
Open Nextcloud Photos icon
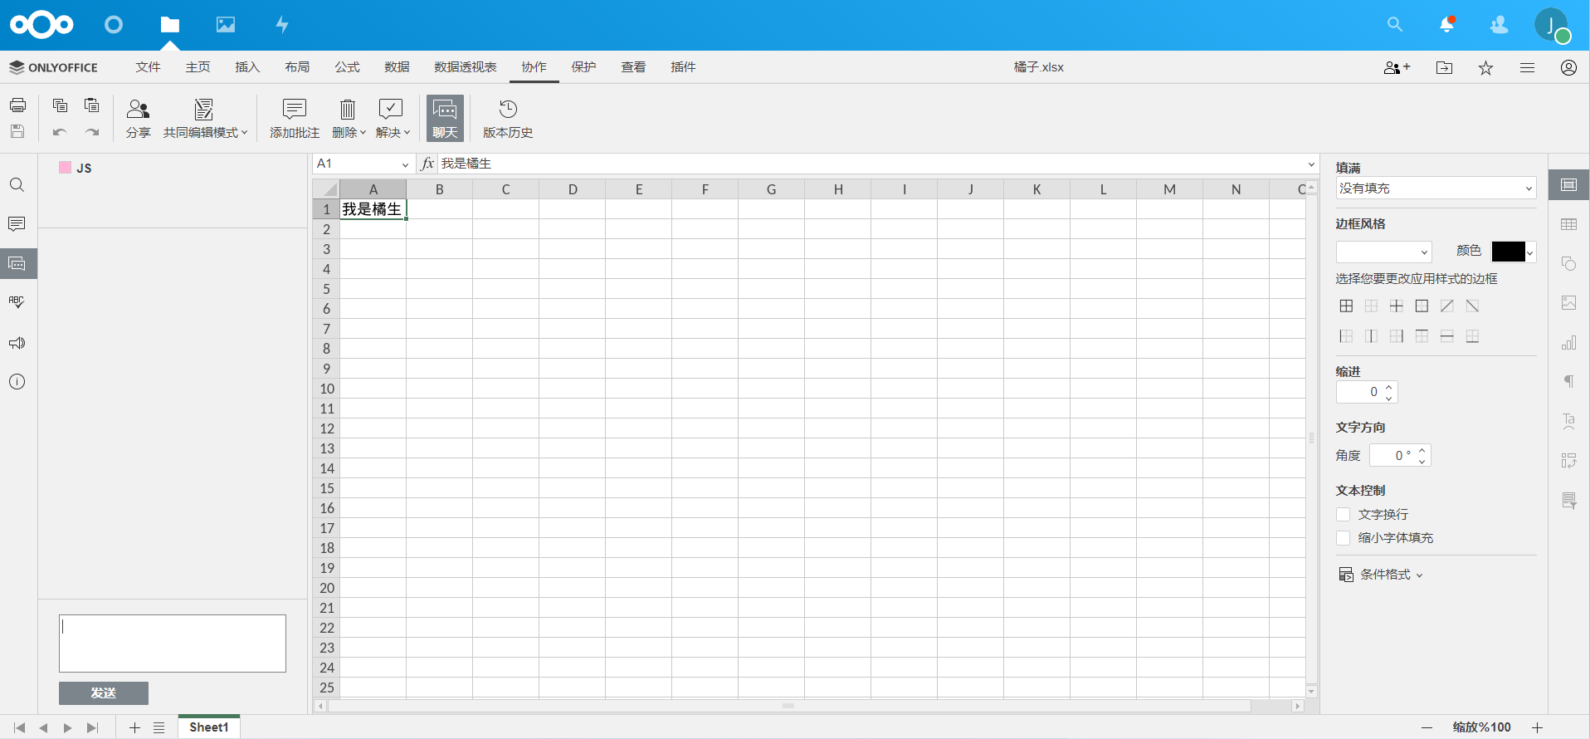pos(226,25)
